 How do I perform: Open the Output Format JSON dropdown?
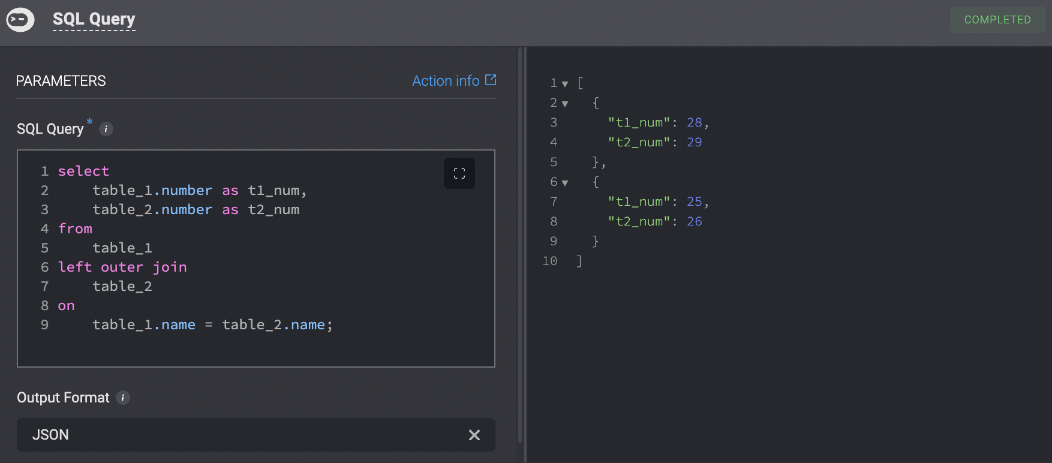[x=256, y=435]
